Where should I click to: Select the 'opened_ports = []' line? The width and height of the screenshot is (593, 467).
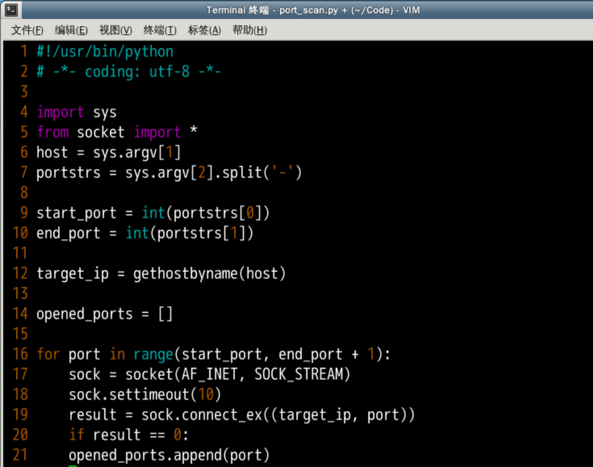[104, 314]
